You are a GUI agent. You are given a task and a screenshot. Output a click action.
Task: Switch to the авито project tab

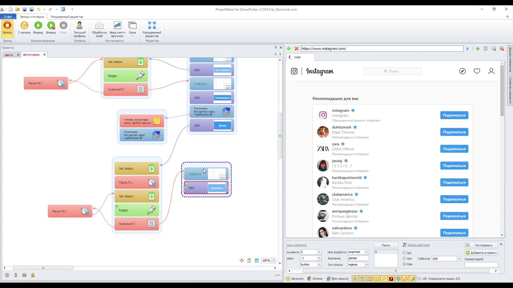(9, 55)
